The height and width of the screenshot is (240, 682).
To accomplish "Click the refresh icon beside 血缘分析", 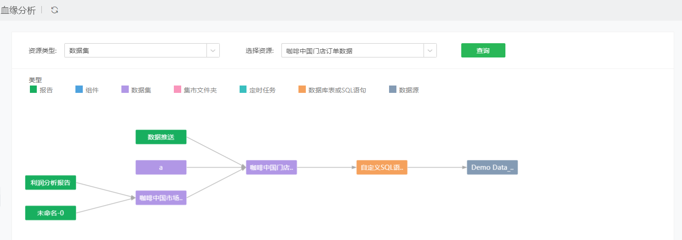I will [x=55, y=10].
